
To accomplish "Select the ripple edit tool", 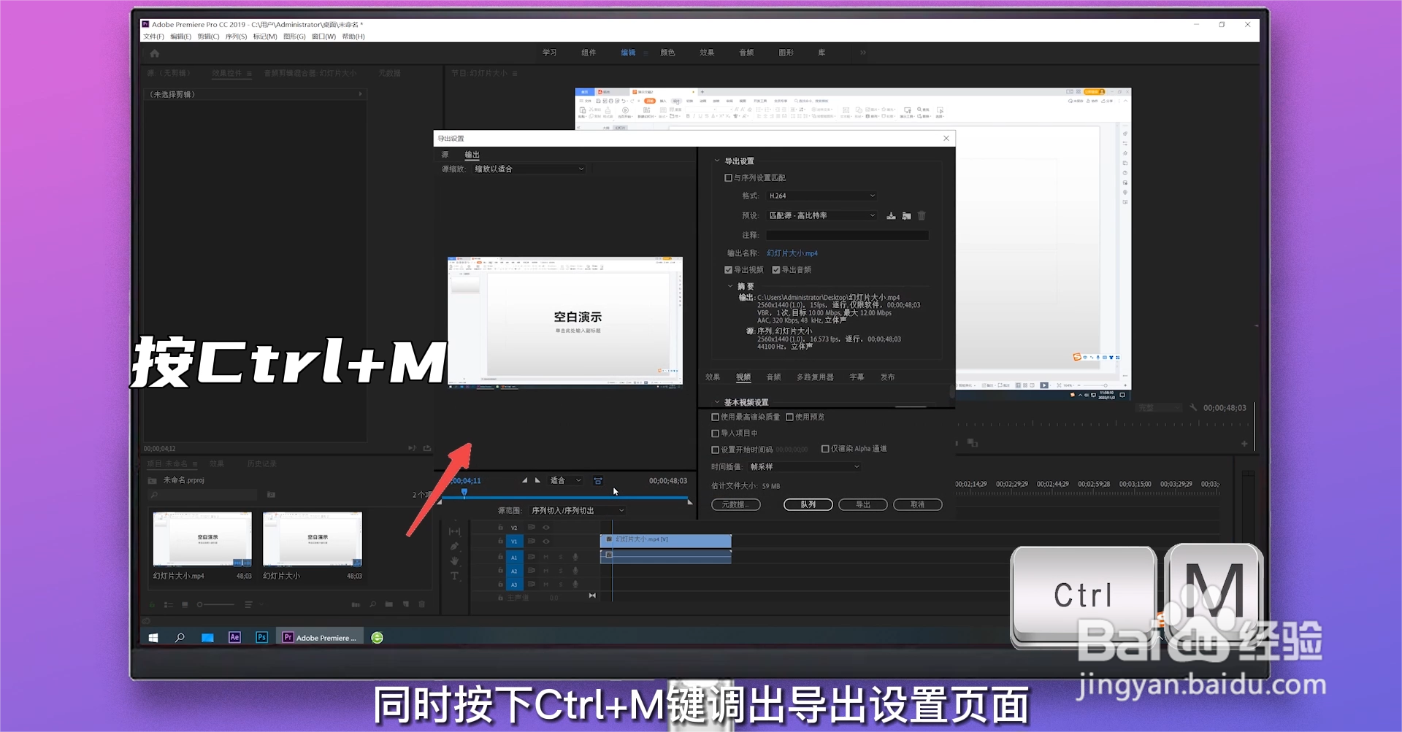I will point(454,531).
